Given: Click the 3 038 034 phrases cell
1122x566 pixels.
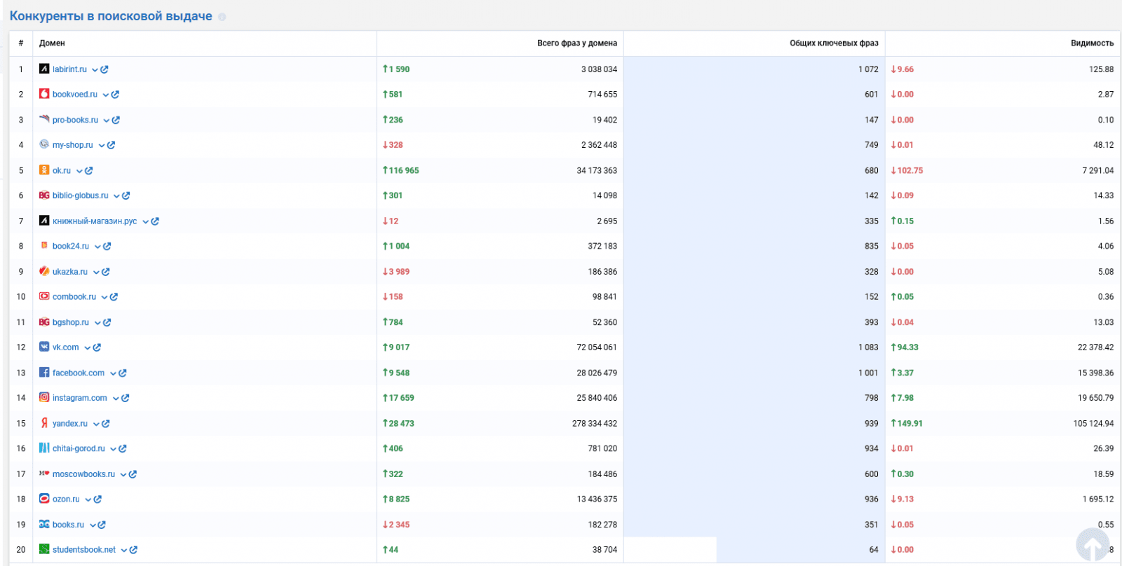Looking at the screenshot, I should click(x=599, y=69).
